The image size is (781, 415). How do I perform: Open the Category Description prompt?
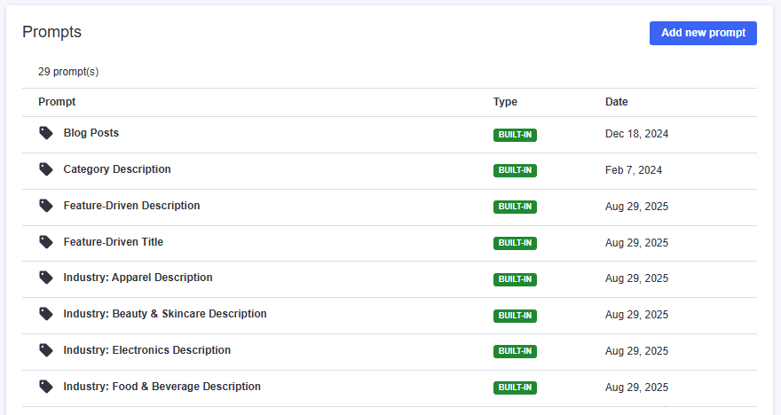click(x=117, y=169)
